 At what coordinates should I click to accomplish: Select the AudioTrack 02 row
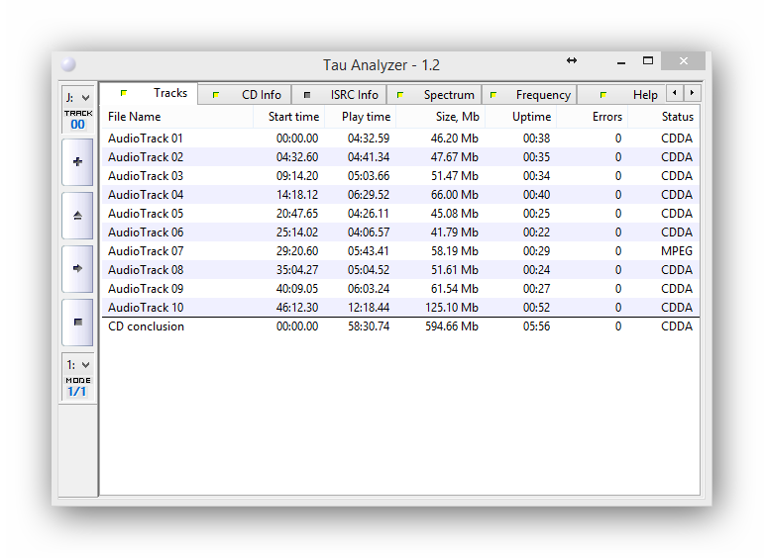pyautogui.click(x=400, y=157)
